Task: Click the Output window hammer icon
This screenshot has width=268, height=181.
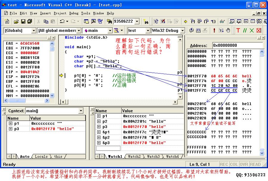Action: (x=93, y=21)
